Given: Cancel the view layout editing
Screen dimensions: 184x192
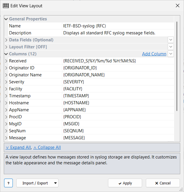Looking at the screenshot, I should 163,183.
